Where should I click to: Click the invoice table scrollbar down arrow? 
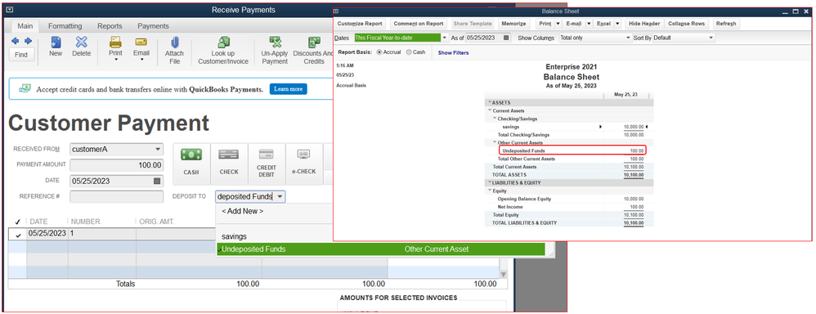coord(503,275)
